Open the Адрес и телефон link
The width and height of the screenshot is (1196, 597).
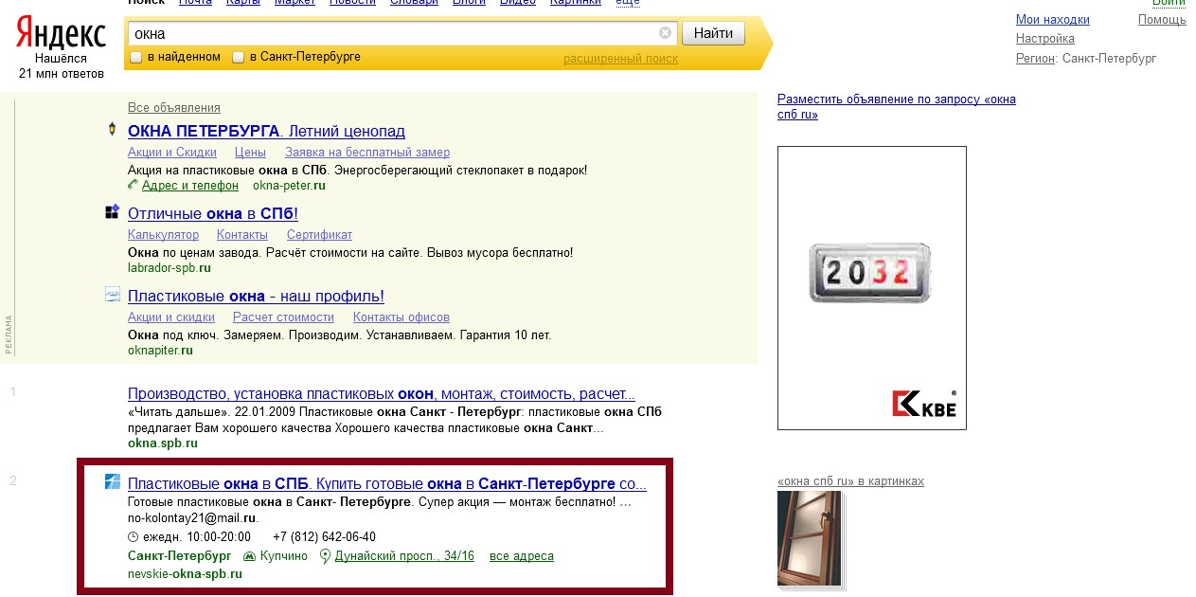point(189,186)
